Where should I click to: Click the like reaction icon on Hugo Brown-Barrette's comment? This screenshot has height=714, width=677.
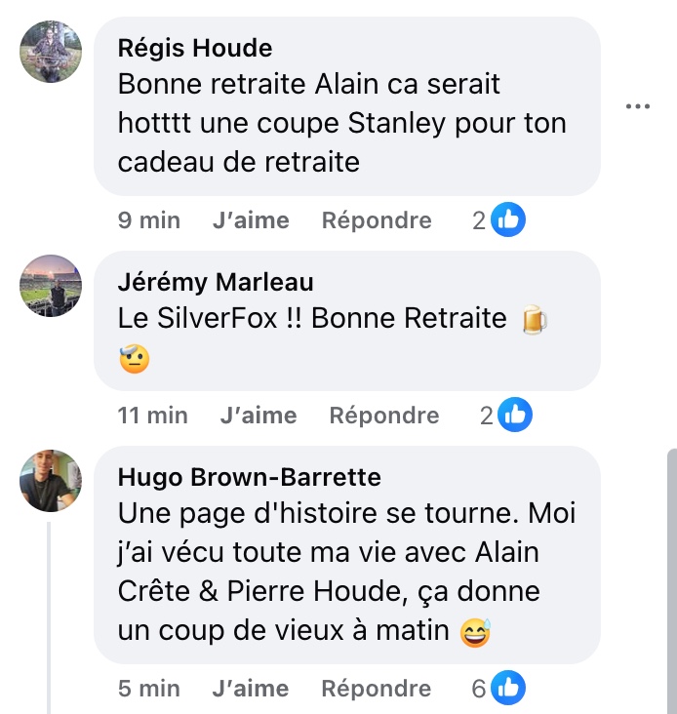pos(508,689)
